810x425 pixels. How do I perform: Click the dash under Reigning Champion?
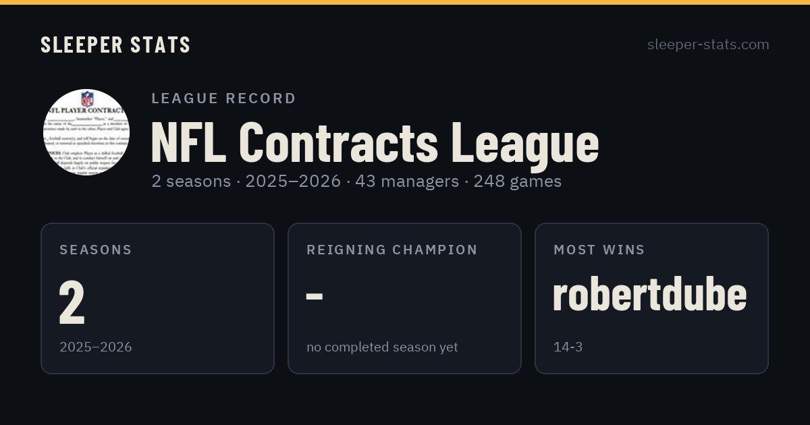(315, 297)
